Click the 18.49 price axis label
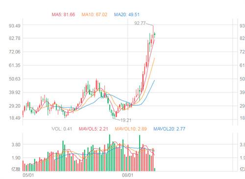This screenshot has height=179, width=245. point(15,118)
